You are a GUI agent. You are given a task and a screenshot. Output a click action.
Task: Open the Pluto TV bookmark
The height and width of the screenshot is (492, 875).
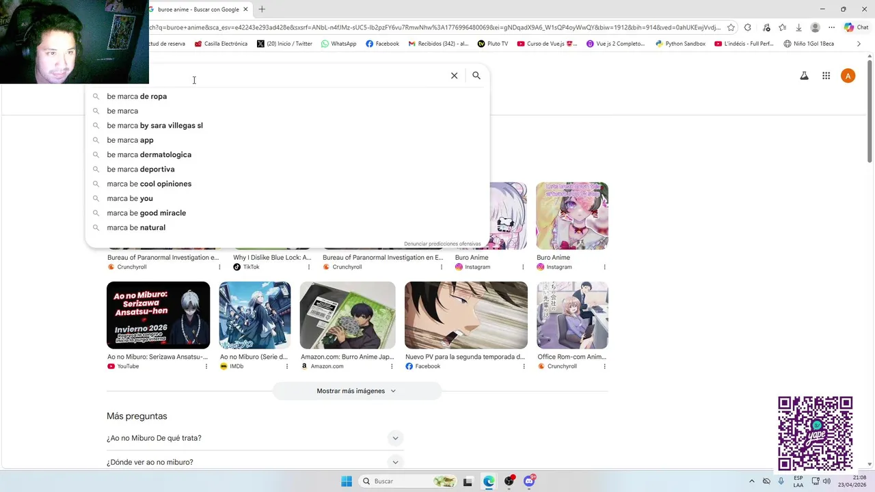click(493, 44)
